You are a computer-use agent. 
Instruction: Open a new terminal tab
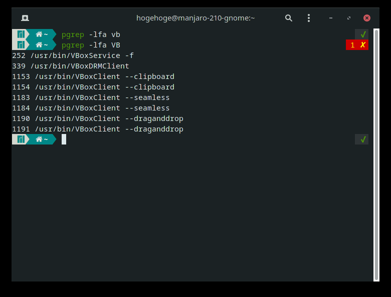pos(25,18)
